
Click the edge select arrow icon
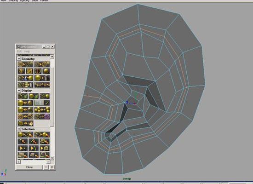point(34,141)
